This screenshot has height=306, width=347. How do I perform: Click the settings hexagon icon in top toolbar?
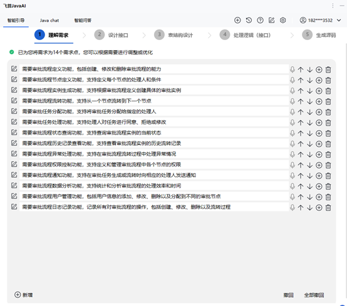point(283,21)
